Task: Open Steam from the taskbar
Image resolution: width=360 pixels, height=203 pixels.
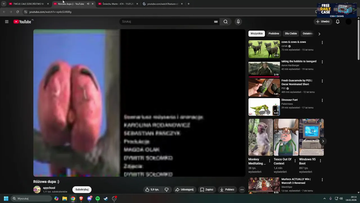Action: (x=106, y=198)
